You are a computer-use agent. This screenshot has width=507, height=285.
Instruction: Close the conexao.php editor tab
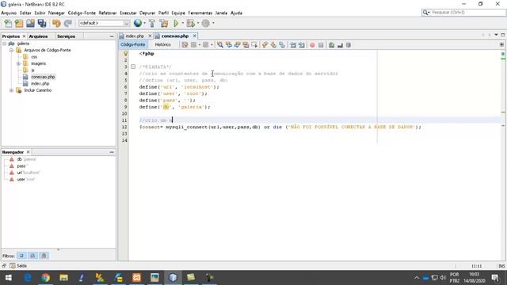(194, 36)
